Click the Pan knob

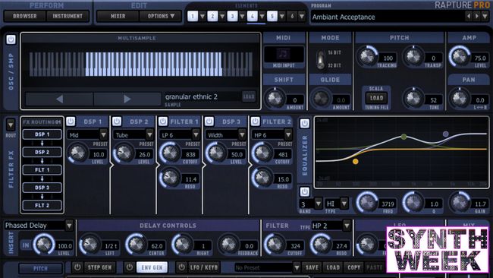point(460,99)
